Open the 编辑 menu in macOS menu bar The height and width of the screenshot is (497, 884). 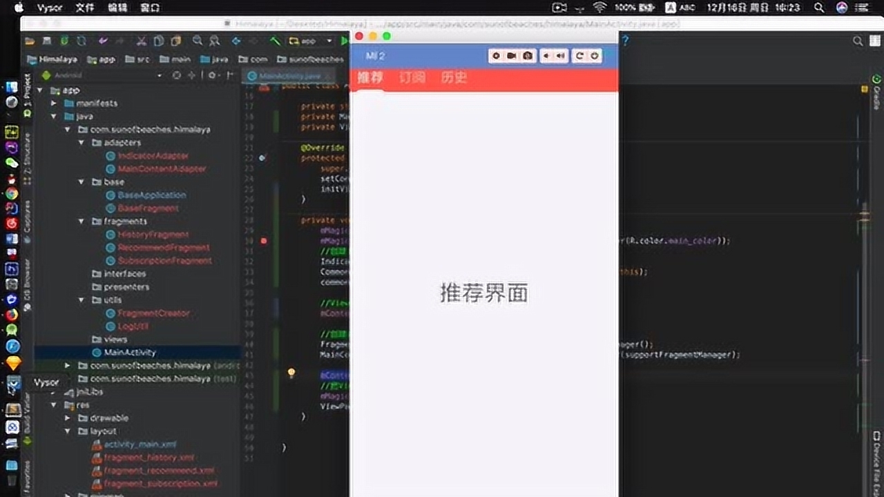(x=117, y=8)
